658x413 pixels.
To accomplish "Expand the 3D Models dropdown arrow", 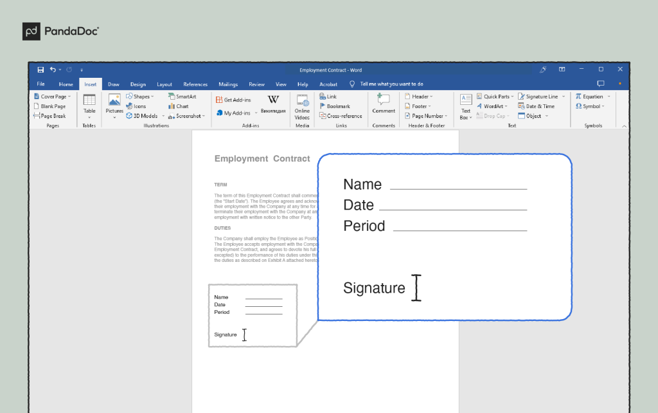I will 163,116.
